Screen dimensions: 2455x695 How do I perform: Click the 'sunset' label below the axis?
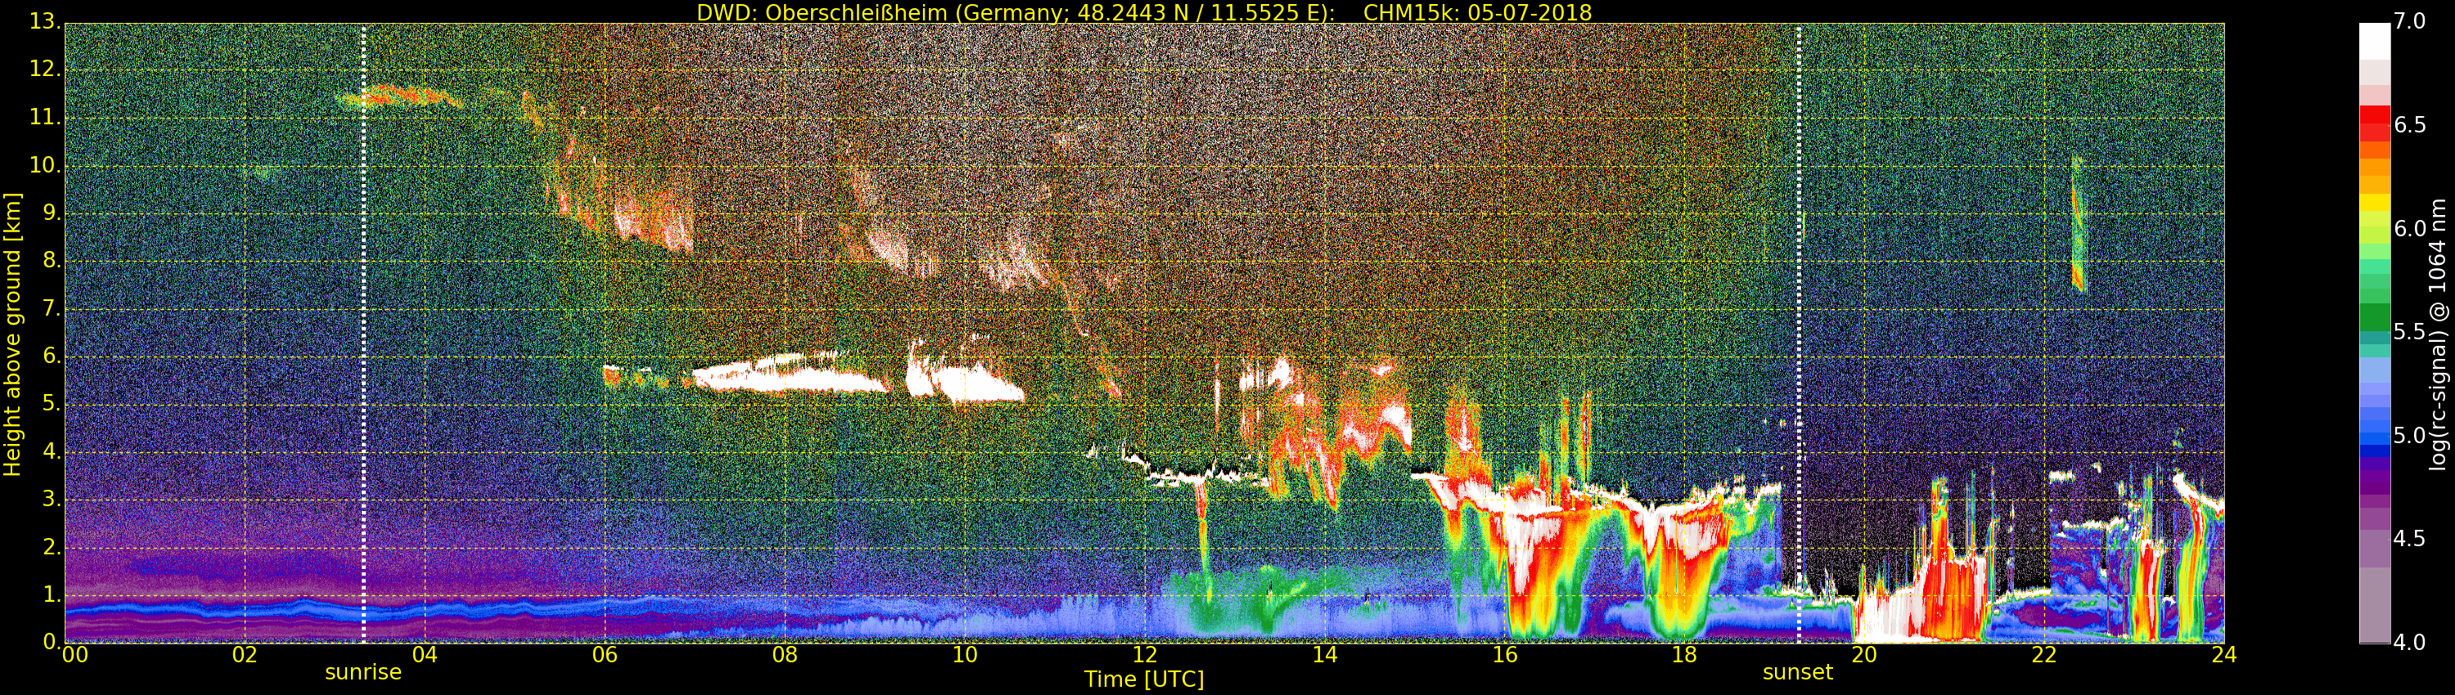[1797, 672]
